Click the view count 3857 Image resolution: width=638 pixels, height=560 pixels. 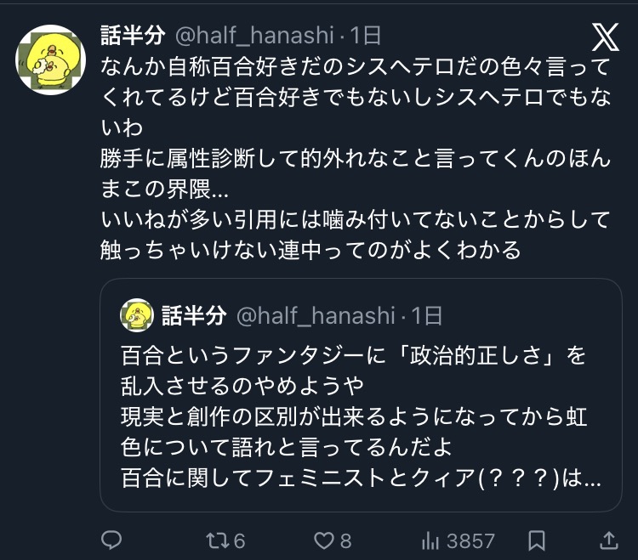coord(470,540)
